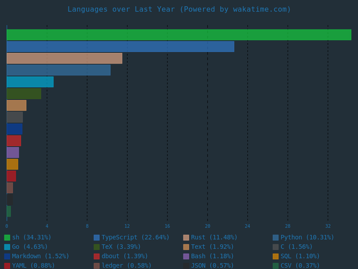358x269 pixels.
Task: Click the Rust legend color swatch
Action: click(x=186, y=238)
